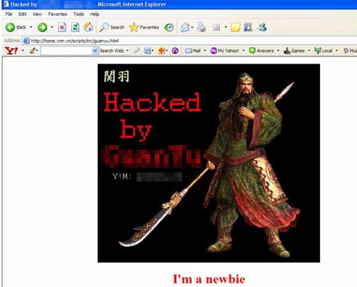The width and height of the screenshot is (357, 287).
Task: Click the Research books icon
Action: click(248, 27)
